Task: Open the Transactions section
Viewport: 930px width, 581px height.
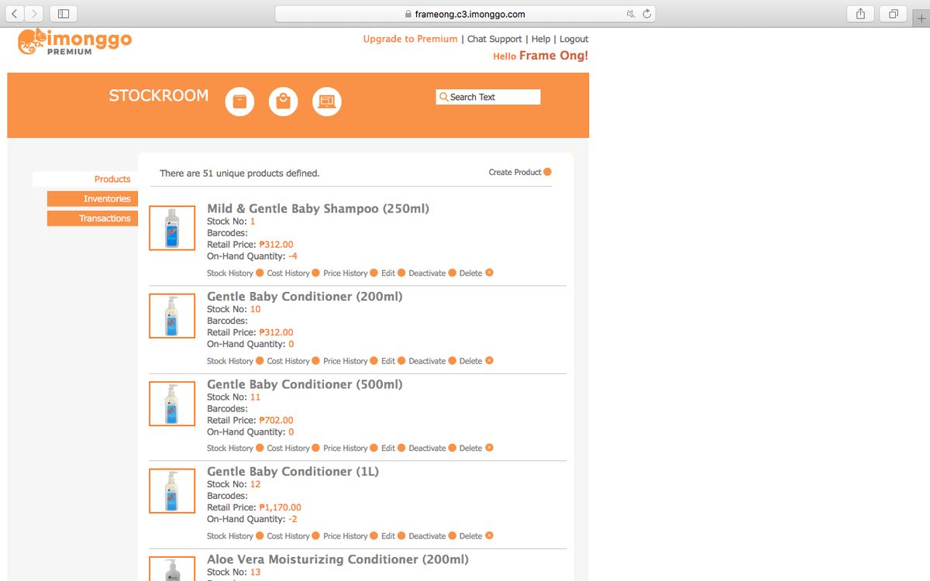Action: point(92,218)
